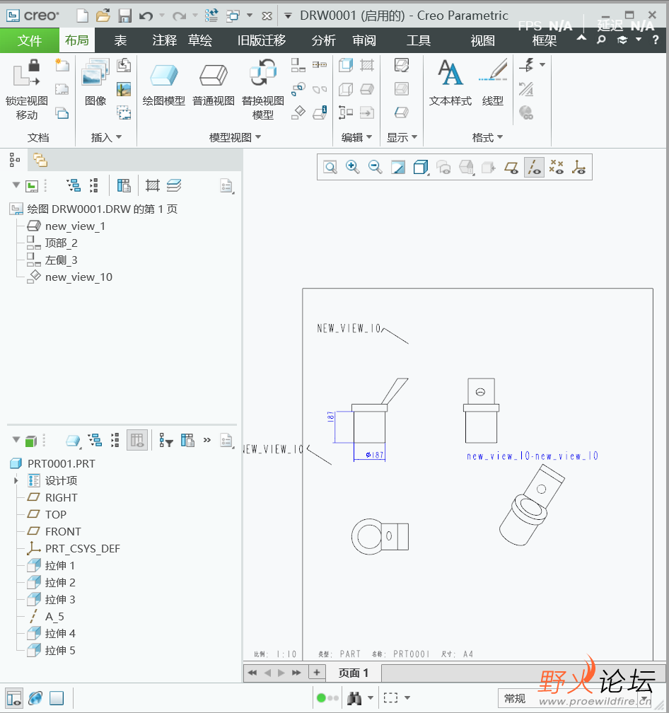Toggle coordinate system display in graphics toolbar
Viewport: 669px width, 713px height.
pyautogui.click(x=579, y=167)
